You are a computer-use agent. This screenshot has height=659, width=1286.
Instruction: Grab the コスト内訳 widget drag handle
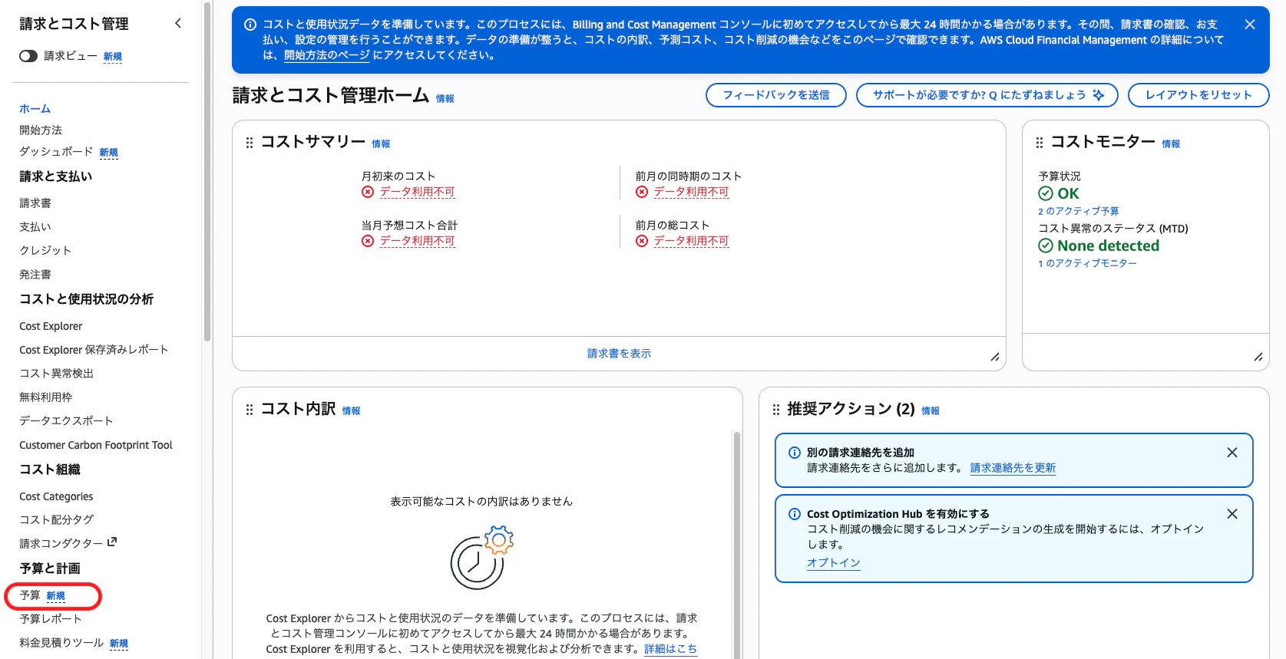[x=250, y=410]
